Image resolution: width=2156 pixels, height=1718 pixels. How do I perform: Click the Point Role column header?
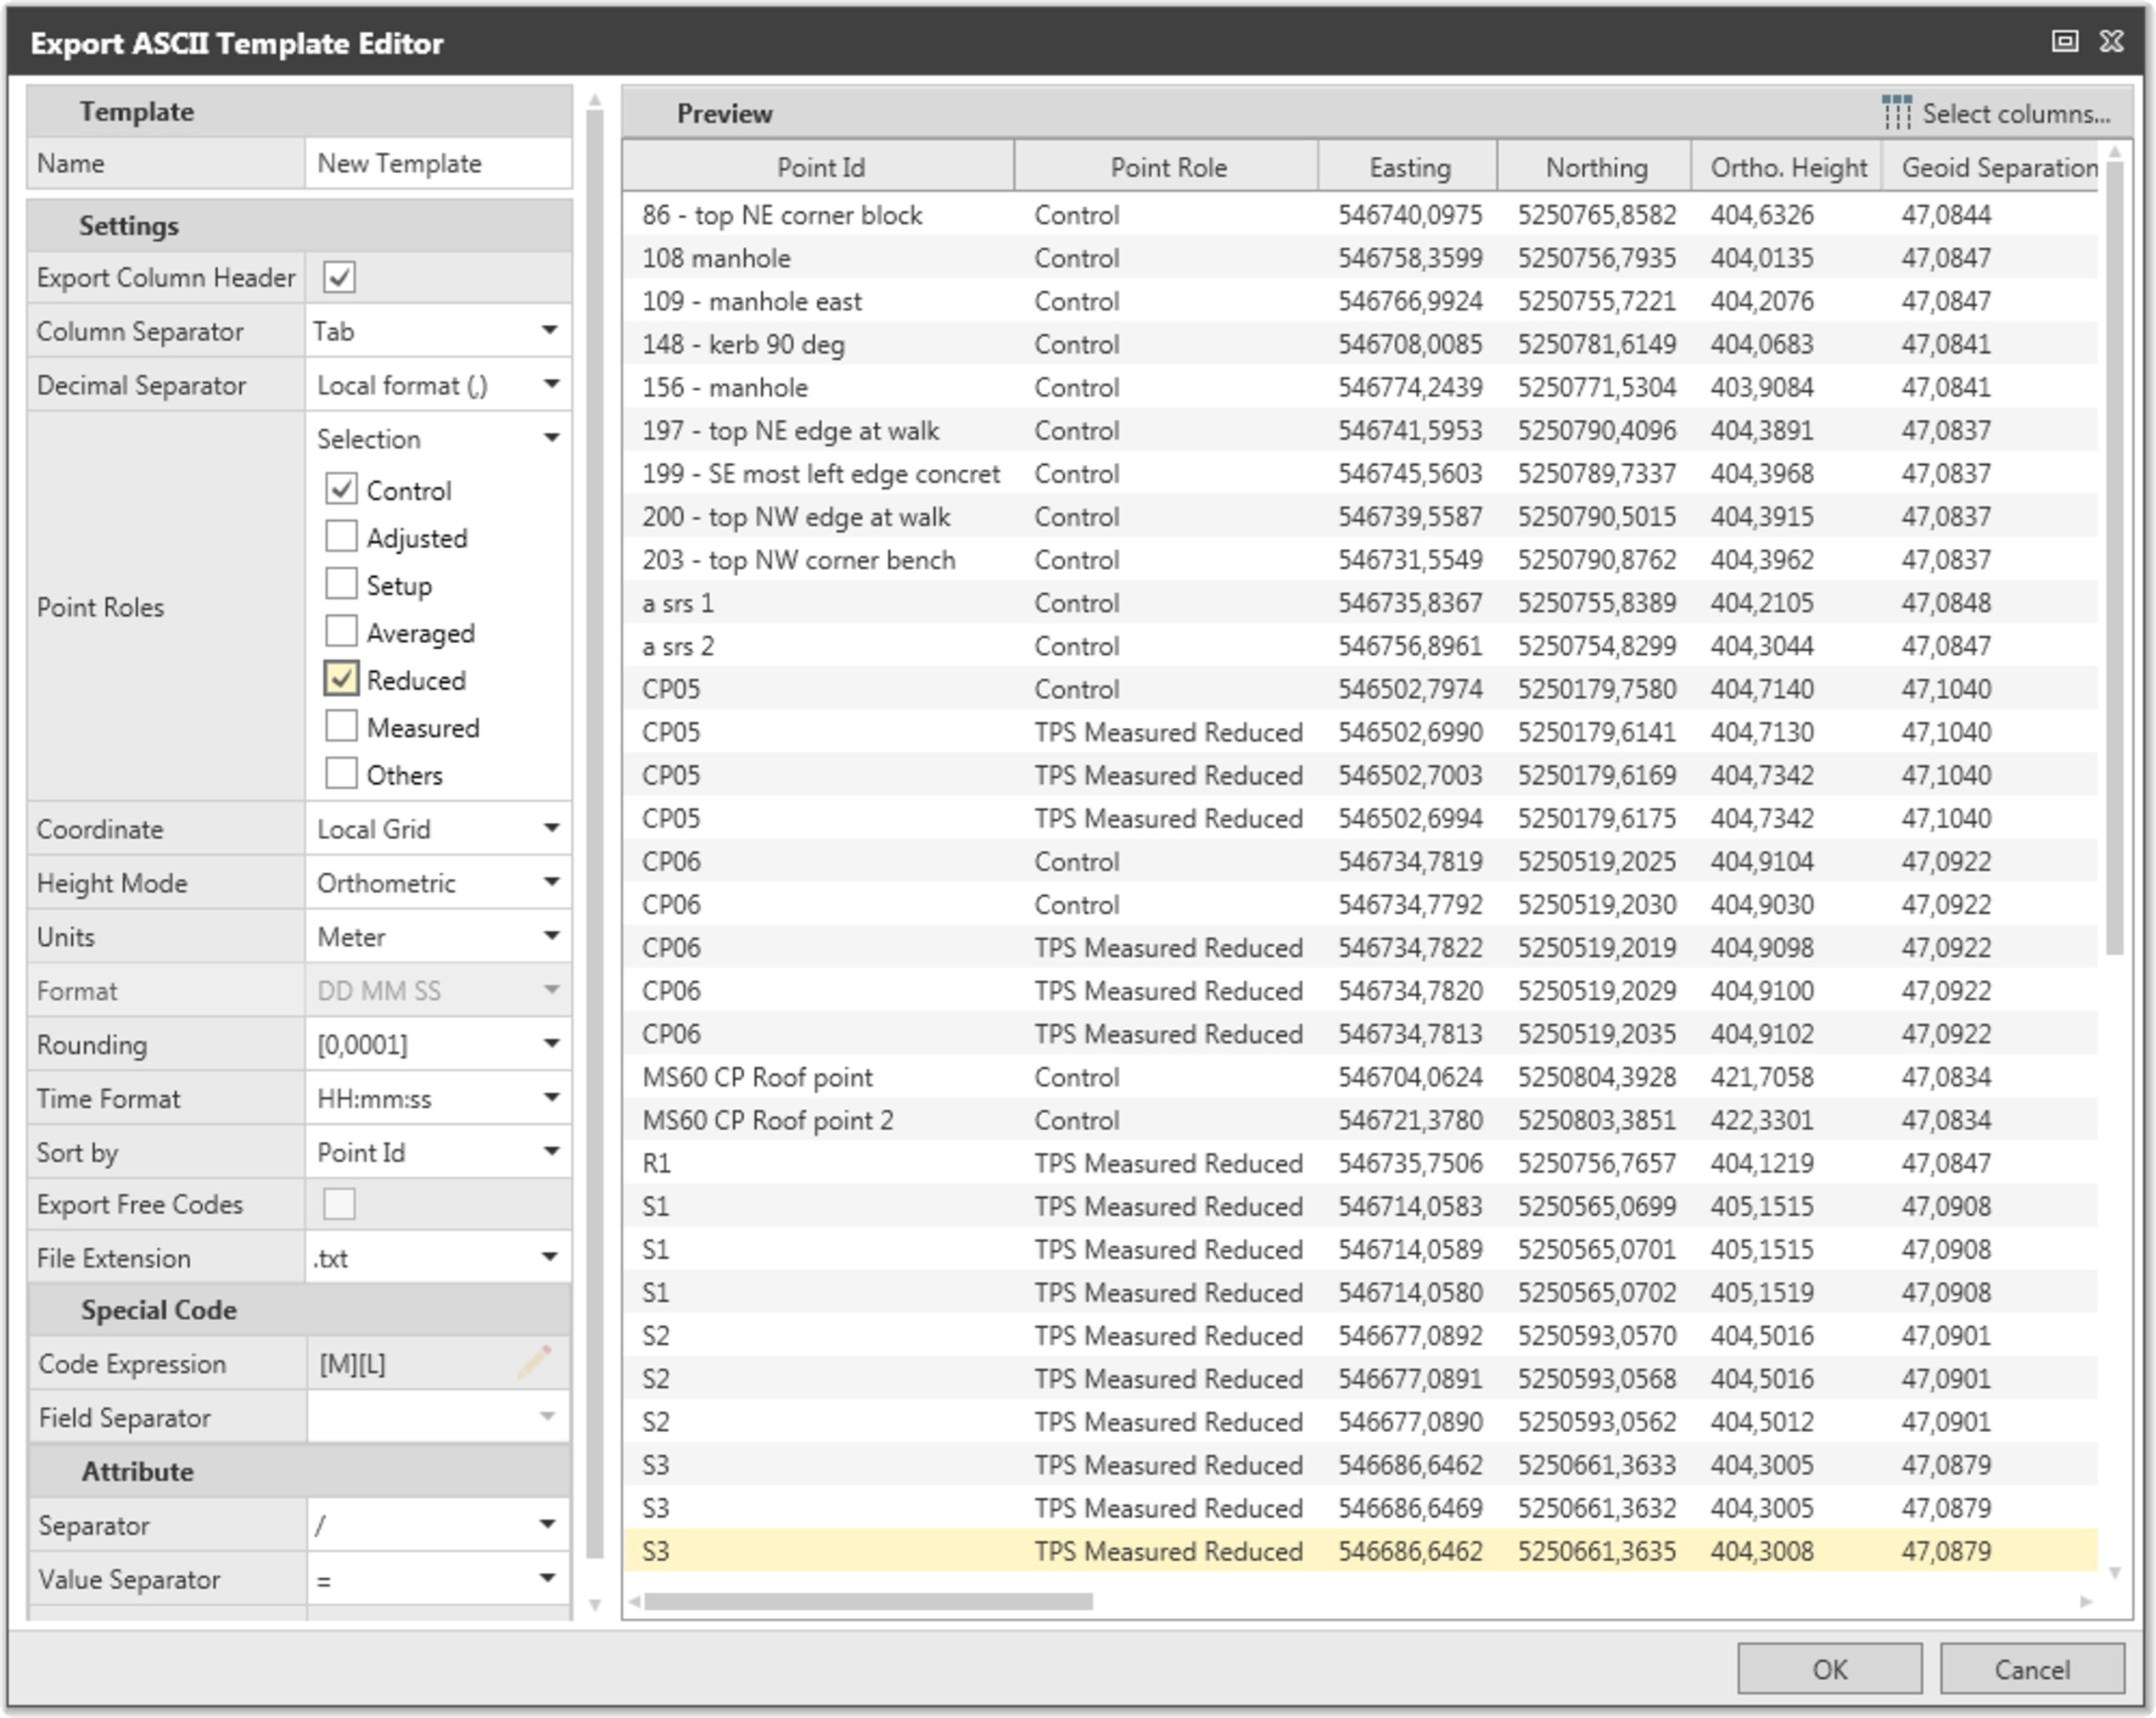click(x=1167, y=167)
